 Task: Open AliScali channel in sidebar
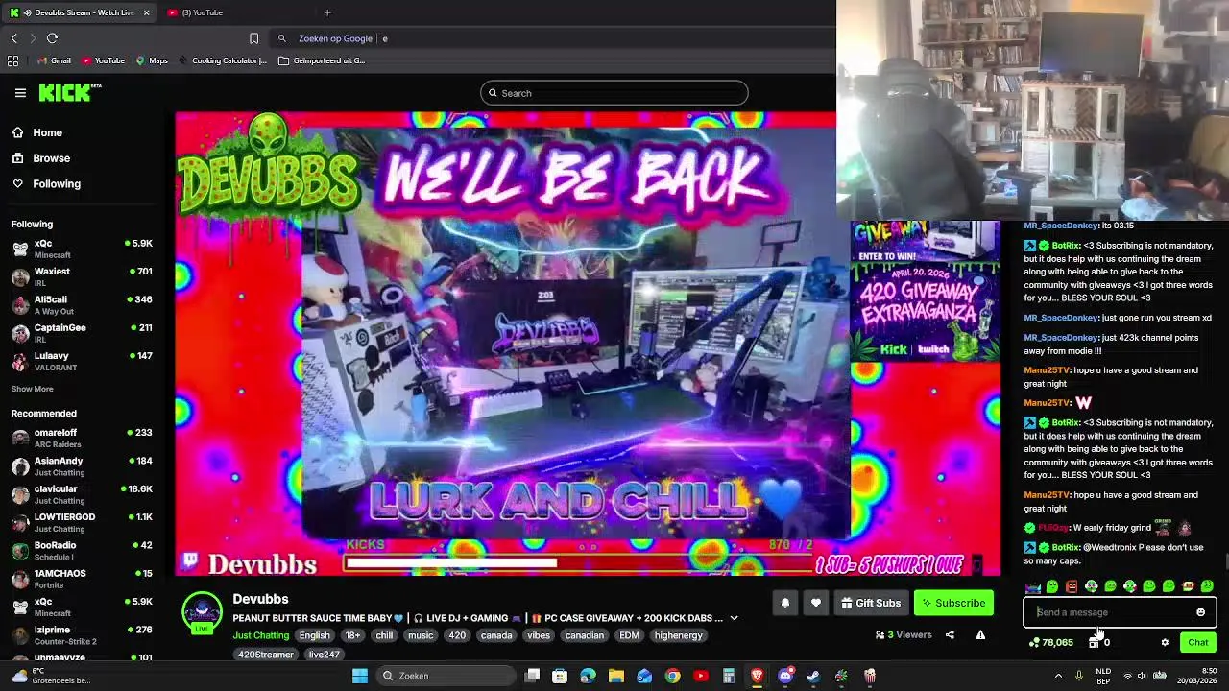coord(82,304)
